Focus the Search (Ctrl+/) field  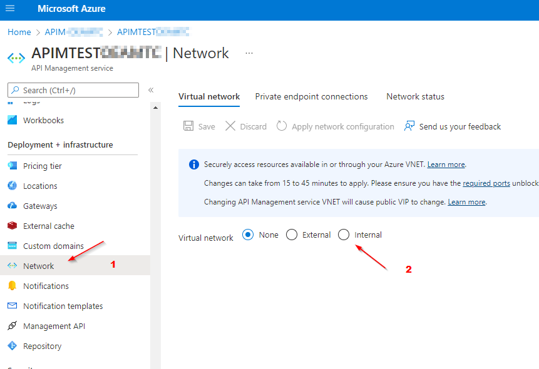coord(73,90)
